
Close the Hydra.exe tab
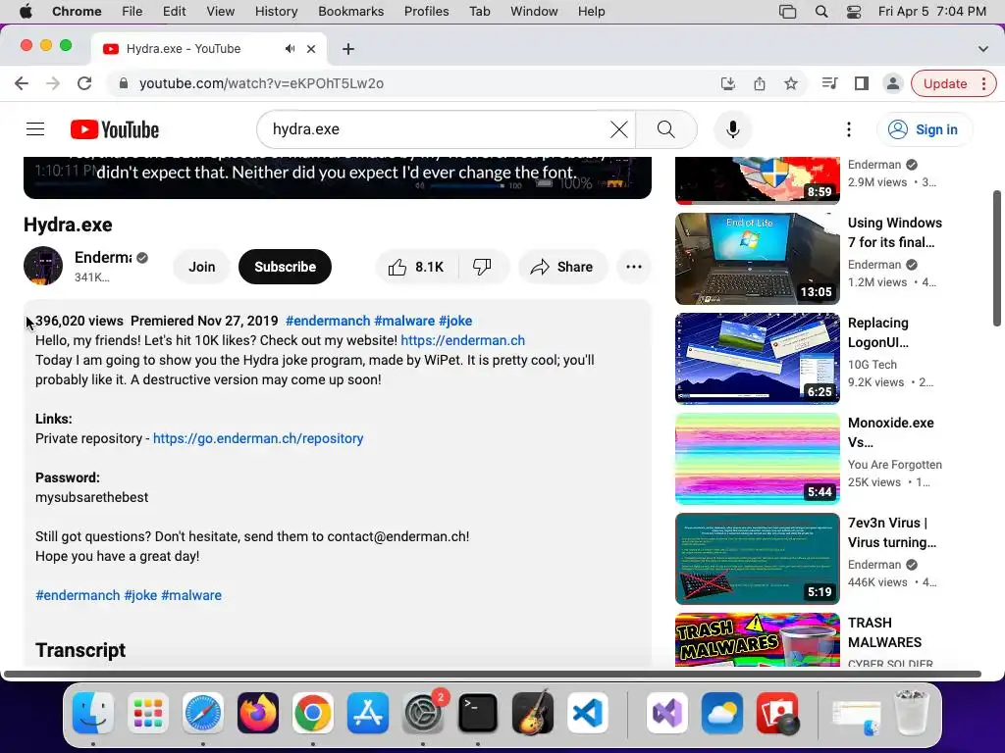click(x=311, y=49)
